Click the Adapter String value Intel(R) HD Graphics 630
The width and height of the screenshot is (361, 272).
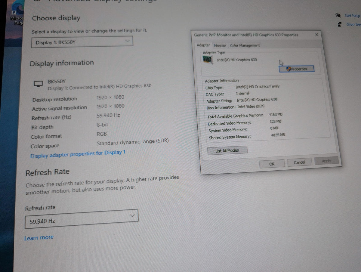pyautogui.click(x=257, y=100)
